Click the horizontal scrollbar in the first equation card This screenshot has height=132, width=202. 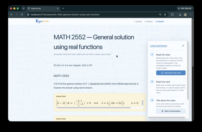tap(93, 108)
